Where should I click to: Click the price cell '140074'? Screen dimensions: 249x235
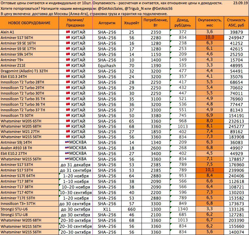pyautogui.click(x=236, y=232)
